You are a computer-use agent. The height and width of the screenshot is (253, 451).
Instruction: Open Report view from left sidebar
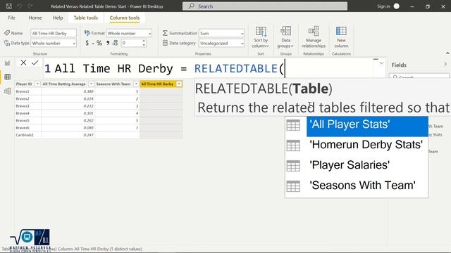click(7, 63)
